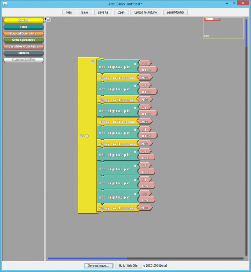Viewport: 251px width, 272px height.
Task: Expand the Math Operators drawer
Action: (x=24, y=40)
